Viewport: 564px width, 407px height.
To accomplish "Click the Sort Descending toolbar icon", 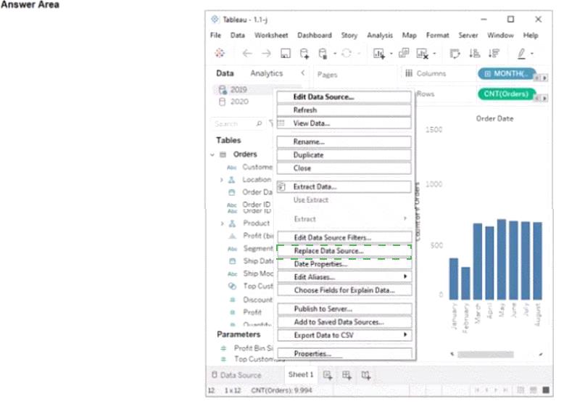I will (494, 54).
